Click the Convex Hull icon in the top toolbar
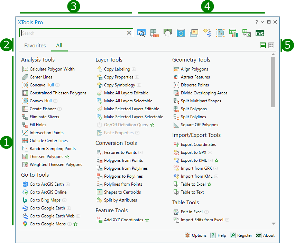This screenshot has height=243, width=294. 220,33
